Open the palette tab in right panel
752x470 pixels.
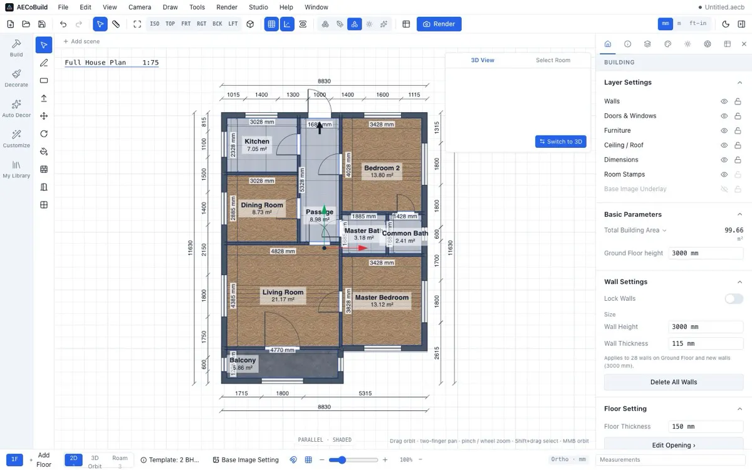(667, 44)
